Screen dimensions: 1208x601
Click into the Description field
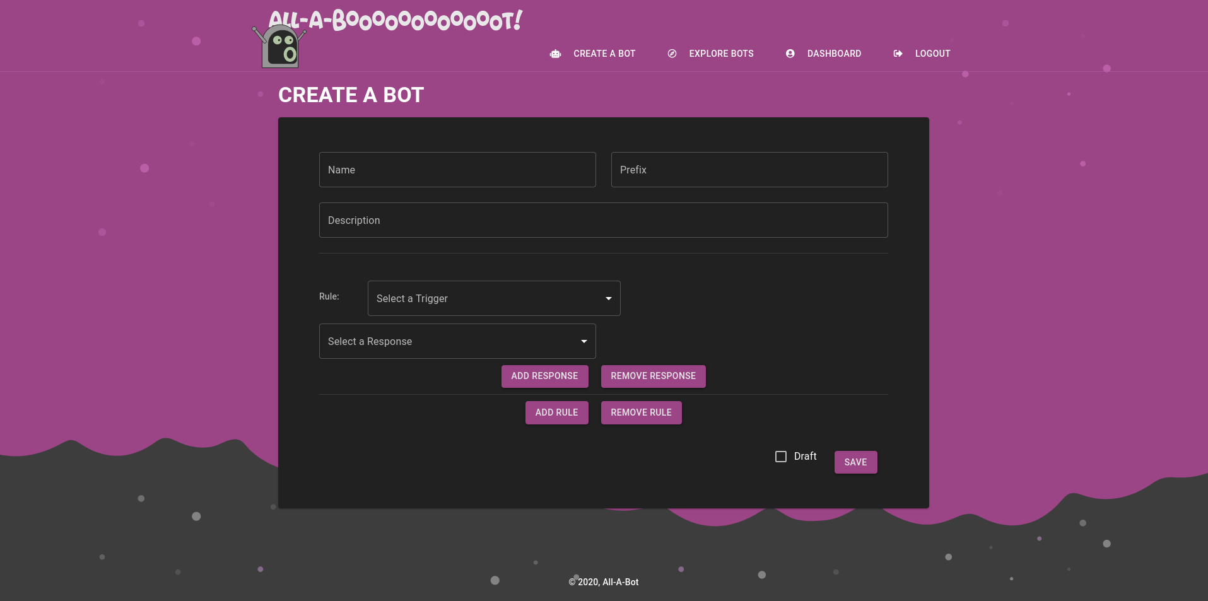click(x=604, y=220)
